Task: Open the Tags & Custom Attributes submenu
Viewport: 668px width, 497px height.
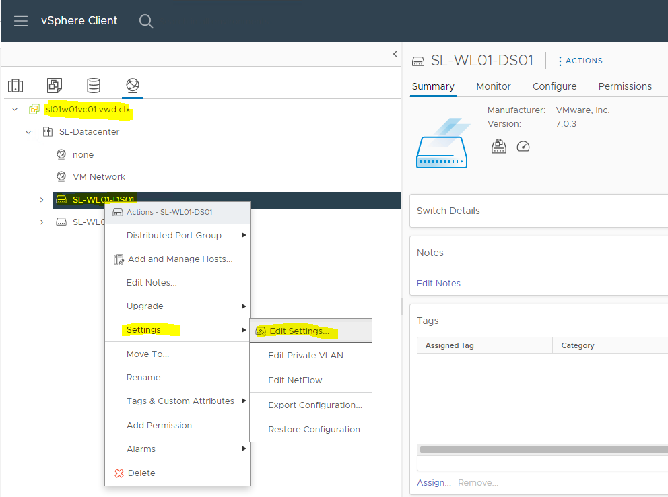Action: pyautogui.click(x=177, y=401)
